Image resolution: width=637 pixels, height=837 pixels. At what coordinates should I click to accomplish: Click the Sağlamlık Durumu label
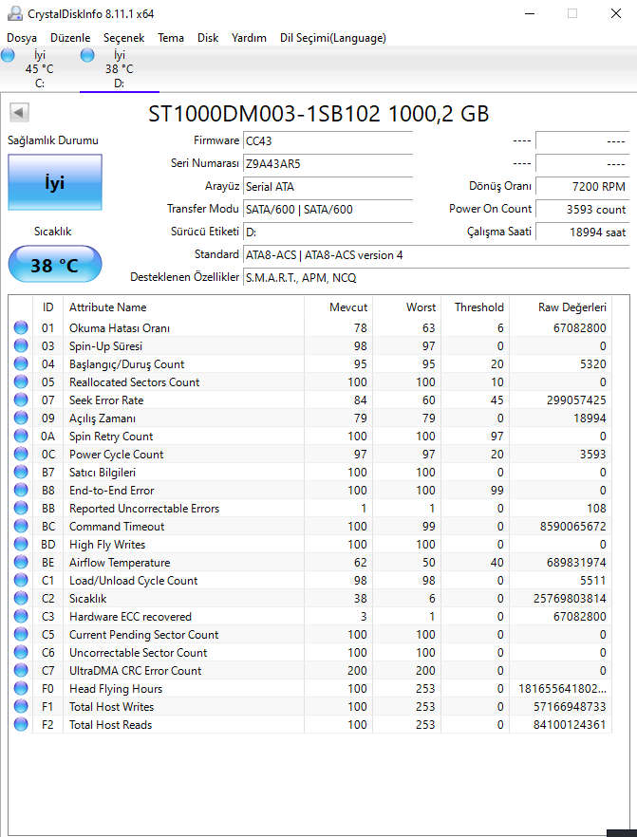point(53,140)
